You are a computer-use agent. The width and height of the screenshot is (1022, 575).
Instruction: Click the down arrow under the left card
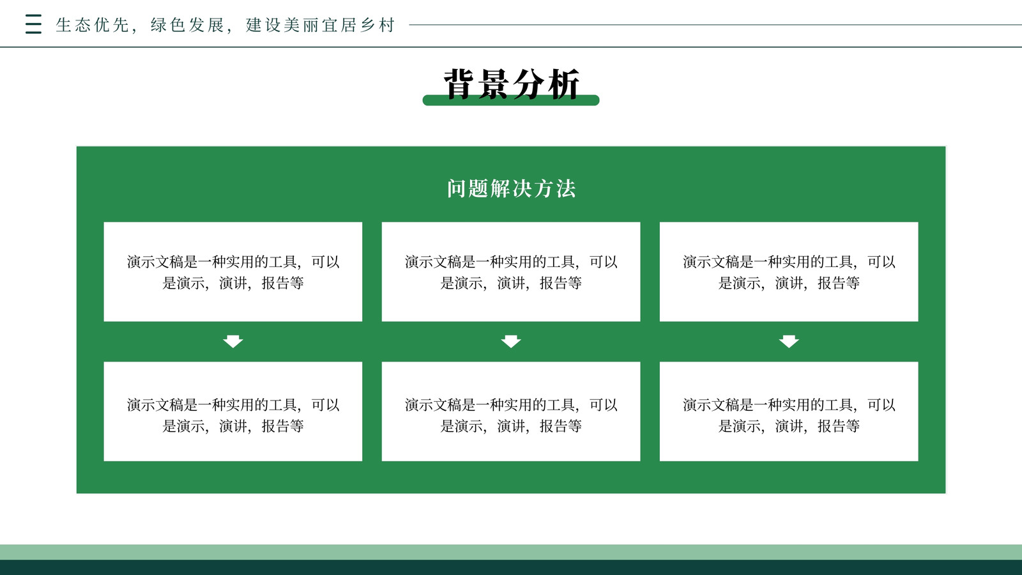click(x=233, y=341)
